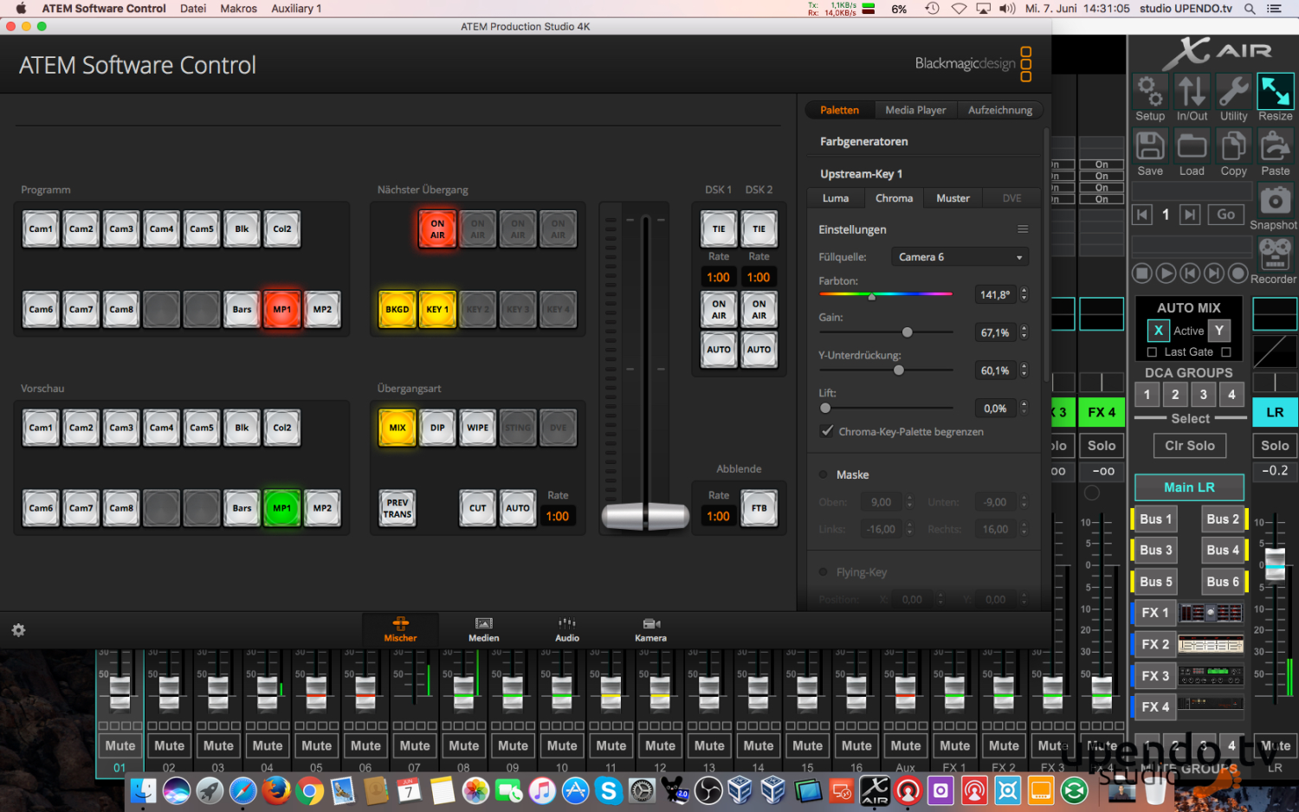Select Cam1 on the Programm row
This screenshot has width=1299, height=812.
[41, 229]
